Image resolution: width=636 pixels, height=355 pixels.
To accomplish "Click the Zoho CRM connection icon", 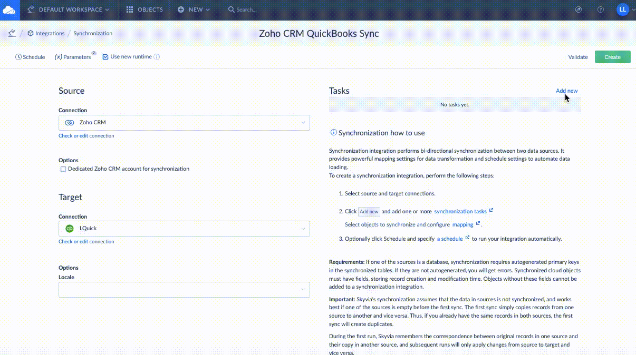I will point(70,123).
